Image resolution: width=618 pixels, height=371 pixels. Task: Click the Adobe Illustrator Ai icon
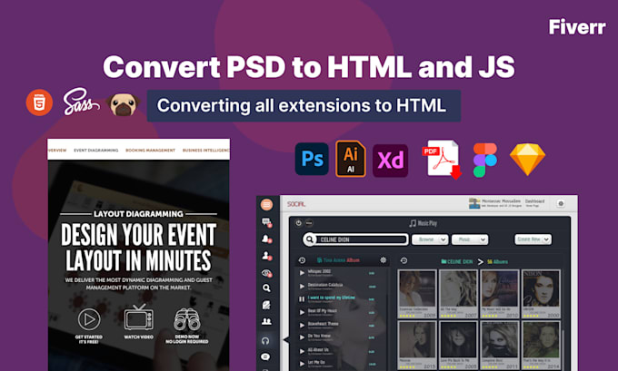351,159
